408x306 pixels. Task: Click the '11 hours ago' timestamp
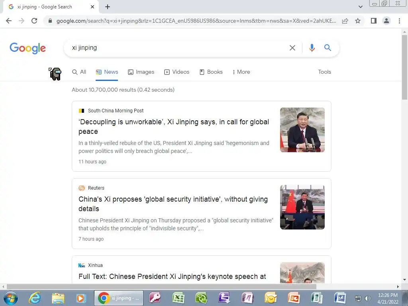click(92, 162)
